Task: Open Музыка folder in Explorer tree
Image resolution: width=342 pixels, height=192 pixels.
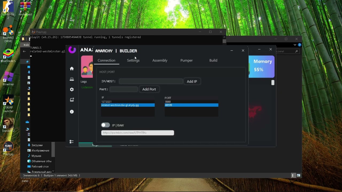Action: 36,156
